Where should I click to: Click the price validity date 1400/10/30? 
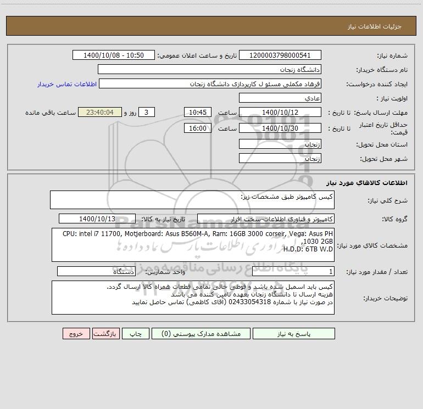click(x=280, y=128)
